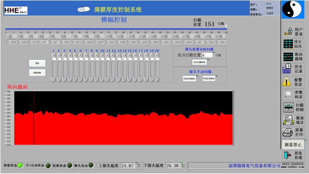Click the up arrow of slider 5
The height and width of the screenshot is (174, 309).
[x=75, y=55]
